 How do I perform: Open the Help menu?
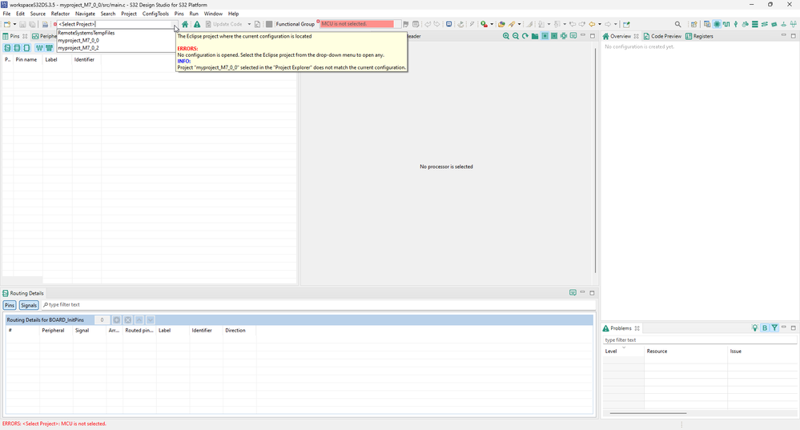pos(233,14)
